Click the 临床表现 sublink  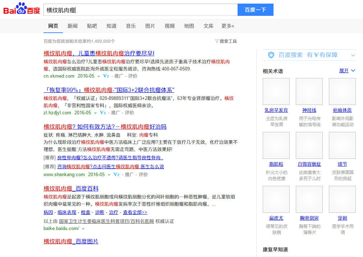pyautogui.click(x=67, y=212)
